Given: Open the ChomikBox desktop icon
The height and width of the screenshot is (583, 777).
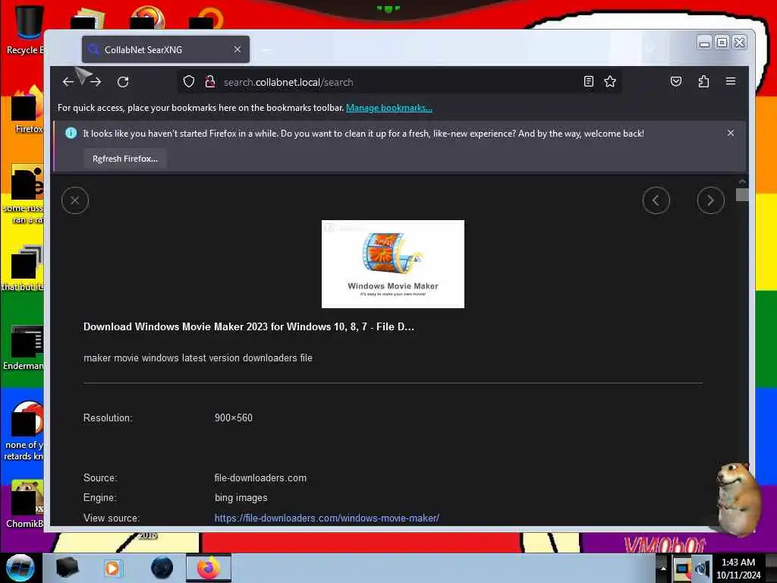Looking at the screenshot, I should pos(26,505).
